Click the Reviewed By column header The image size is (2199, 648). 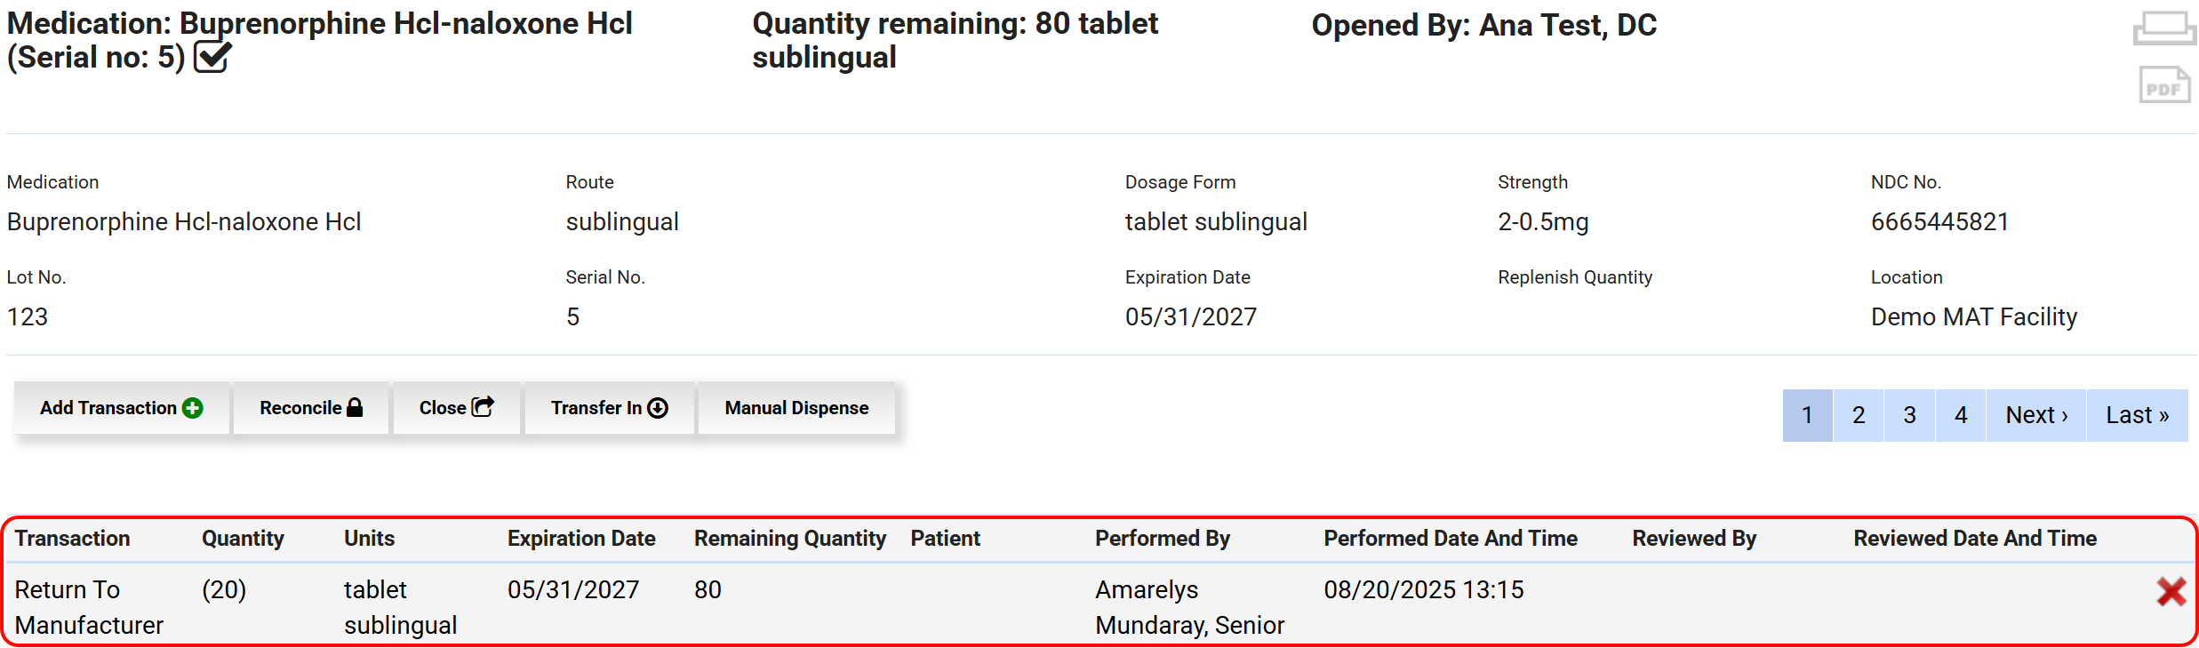point(1694,539)
